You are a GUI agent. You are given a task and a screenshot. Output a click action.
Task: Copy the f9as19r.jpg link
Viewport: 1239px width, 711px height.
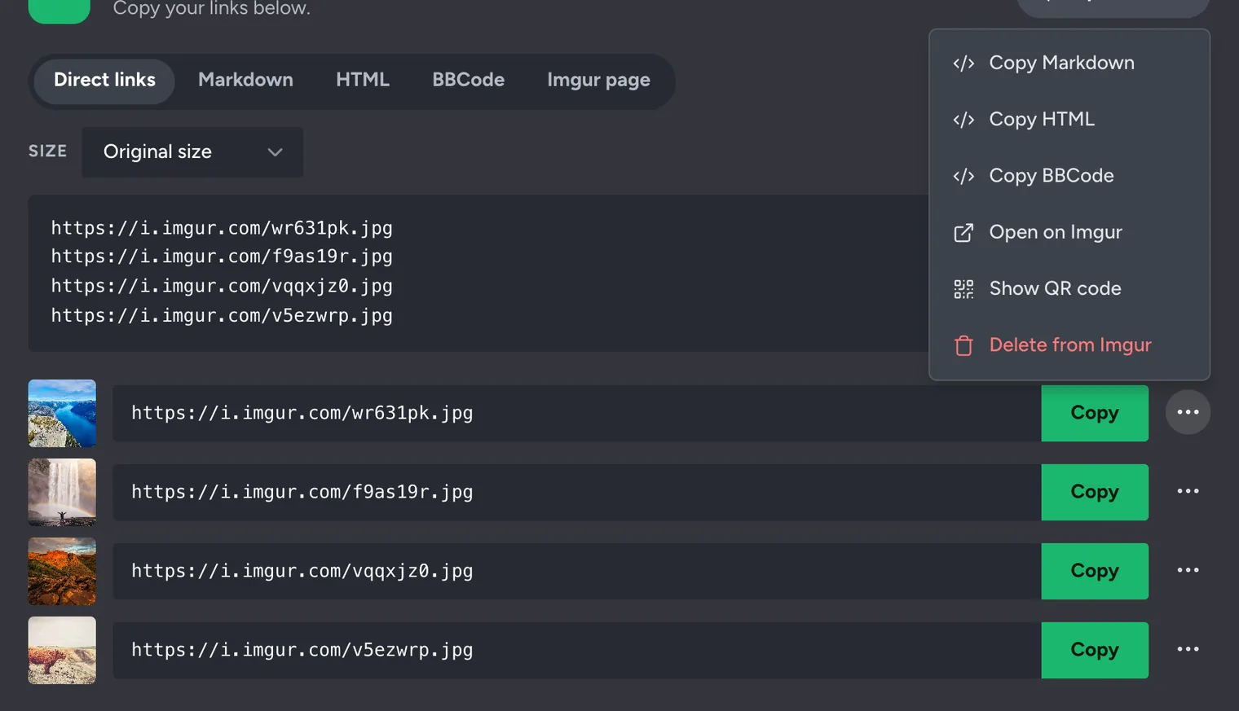[1095, 492]
